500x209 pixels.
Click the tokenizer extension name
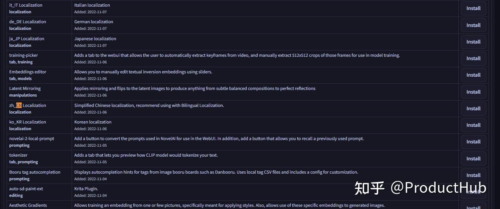tap(18, 155)
